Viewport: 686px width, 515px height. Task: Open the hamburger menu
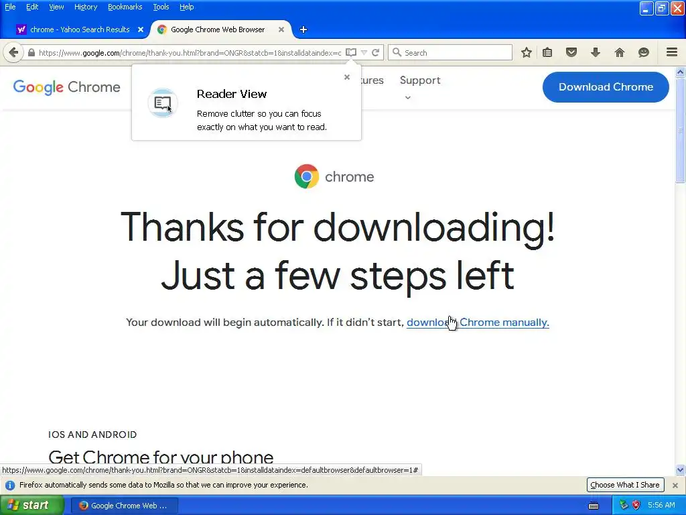(x=672, y=52)
